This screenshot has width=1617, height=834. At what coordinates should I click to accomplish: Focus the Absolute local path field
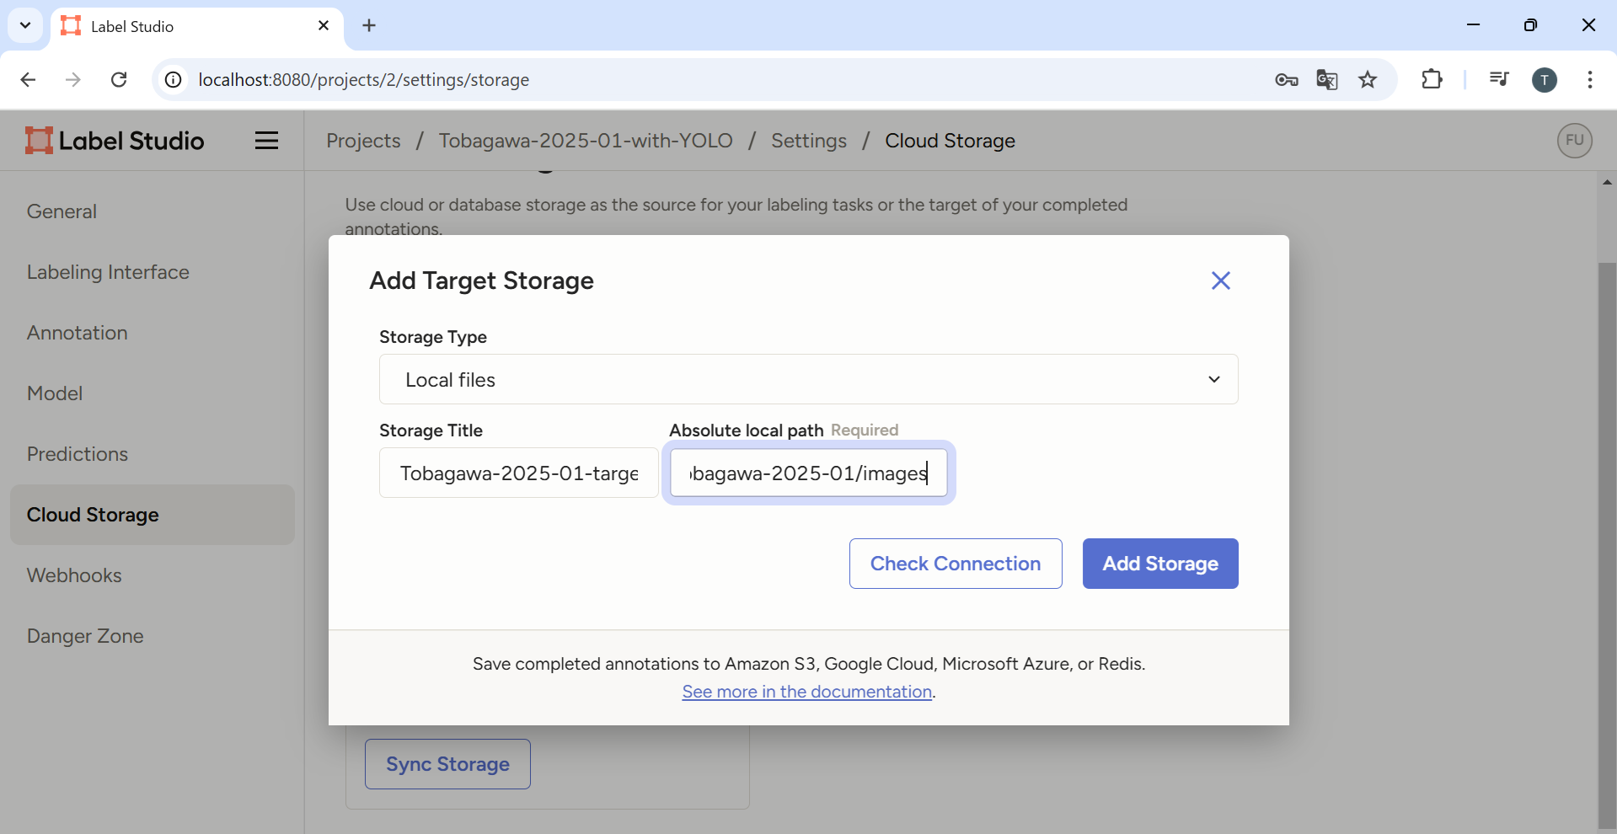tap(808, 473)
